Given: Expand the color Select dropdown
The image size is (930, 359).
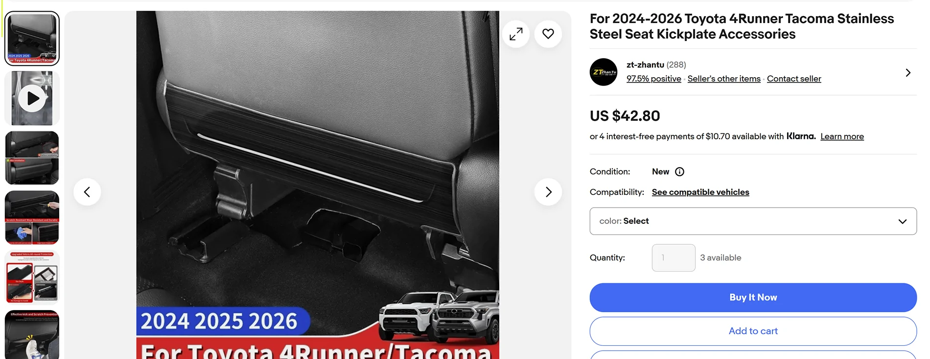Looking at the screenshot, I should click(x=753, y=221).
